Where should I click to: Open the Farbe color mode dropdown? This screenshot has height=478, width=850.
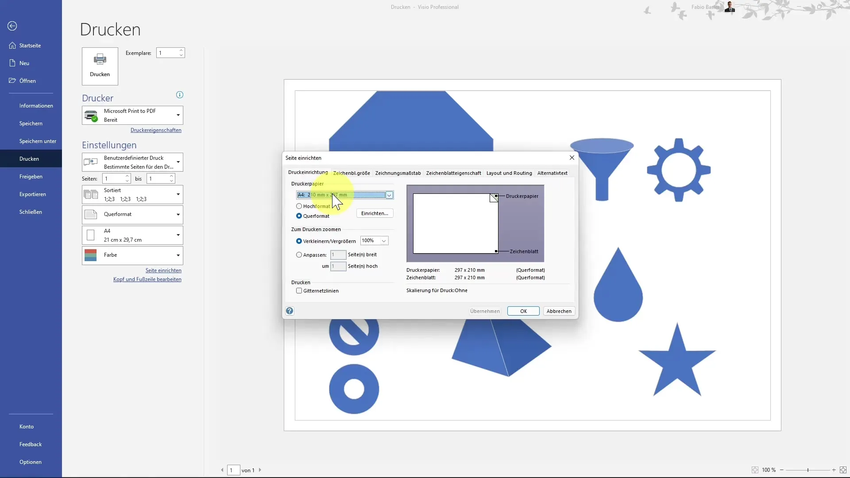tap(178, 255)
